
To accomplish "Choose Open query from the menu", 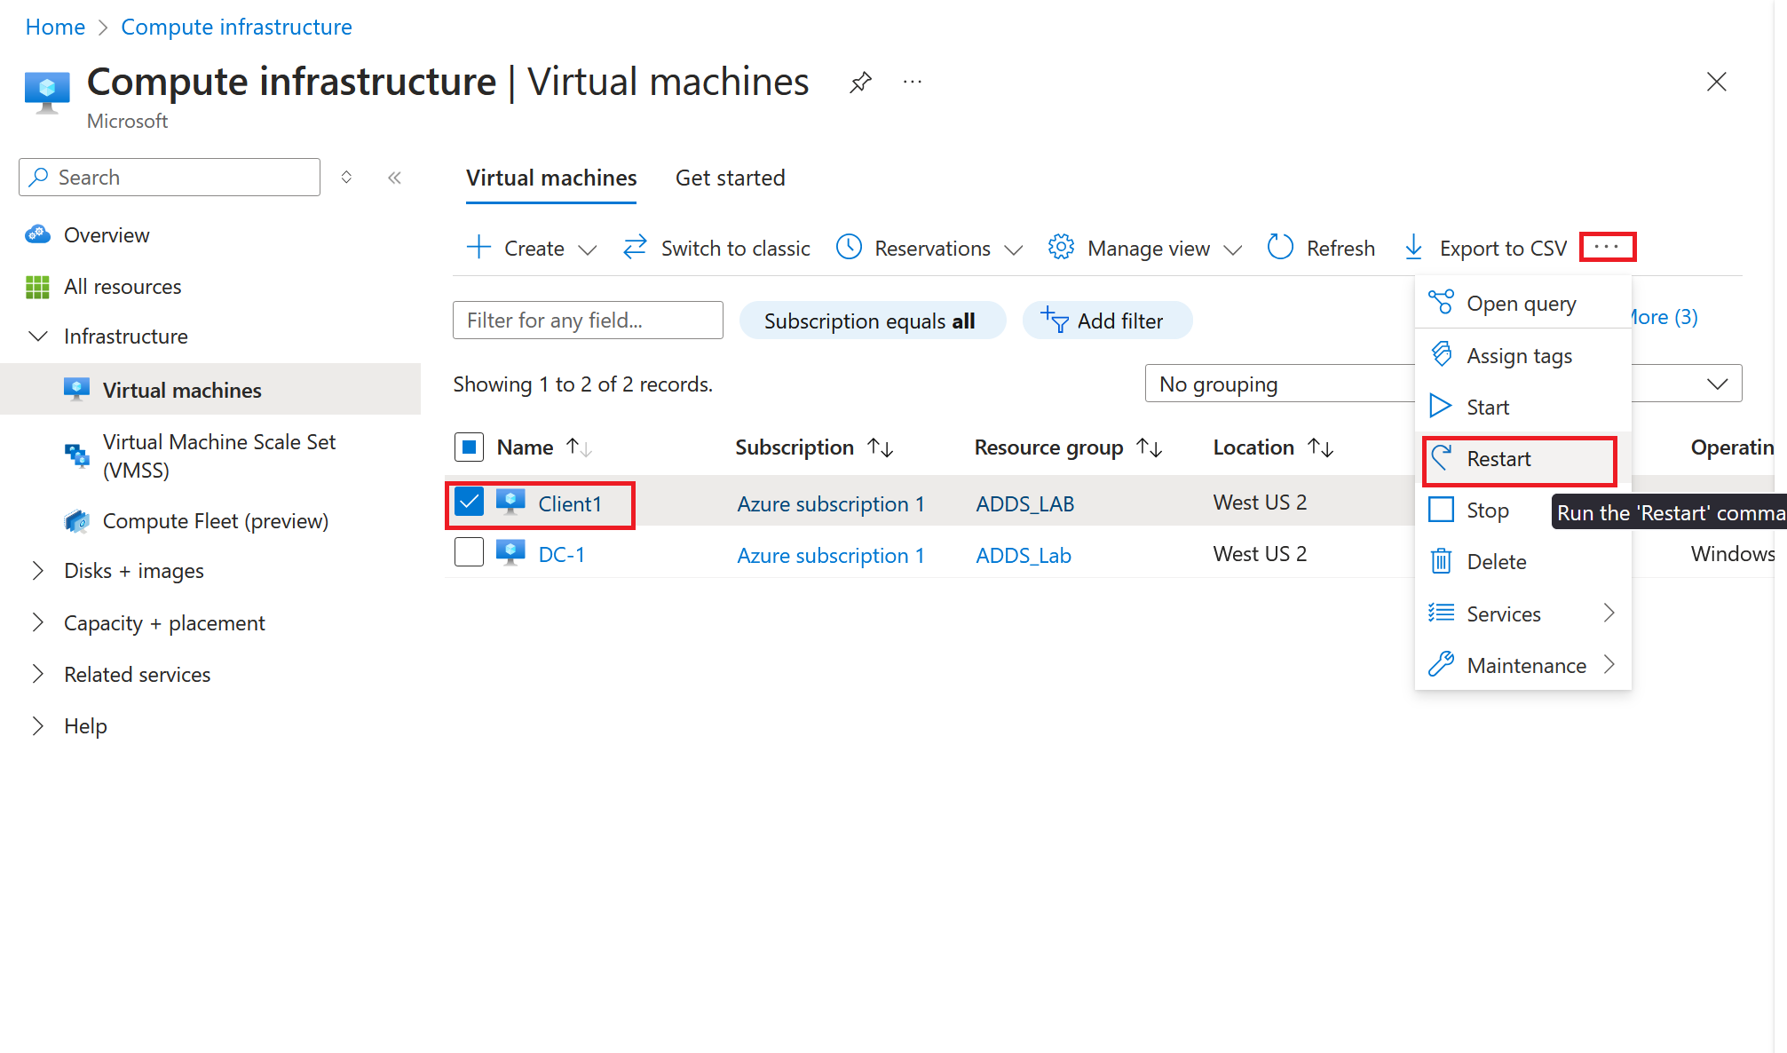I will click(x=1523, y=304).
